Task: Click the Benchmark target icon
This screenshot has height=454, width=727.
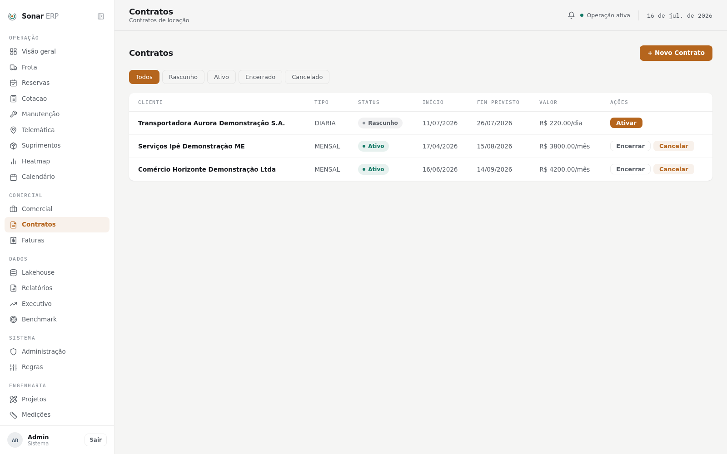Action: coord(13,319)
